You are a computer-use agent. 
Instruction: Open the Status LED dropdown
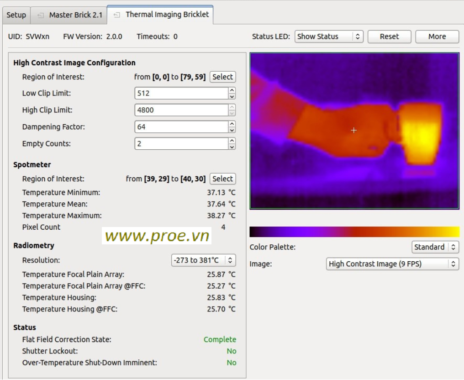329,37
